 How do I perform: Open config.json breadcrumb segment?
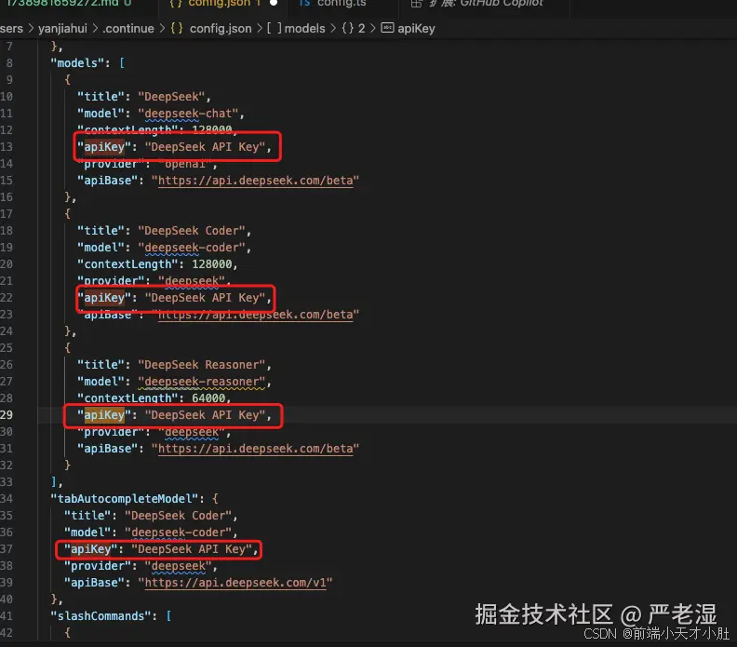[221, 29]
